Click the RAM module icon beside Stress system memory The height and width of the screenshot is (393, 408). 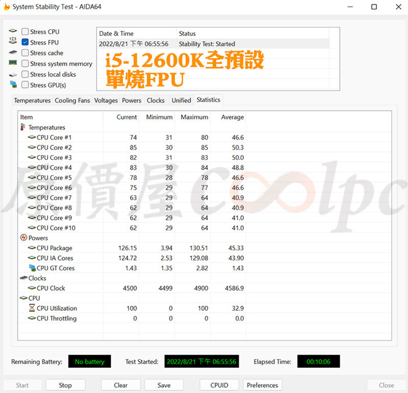click(x=13, y=62)
